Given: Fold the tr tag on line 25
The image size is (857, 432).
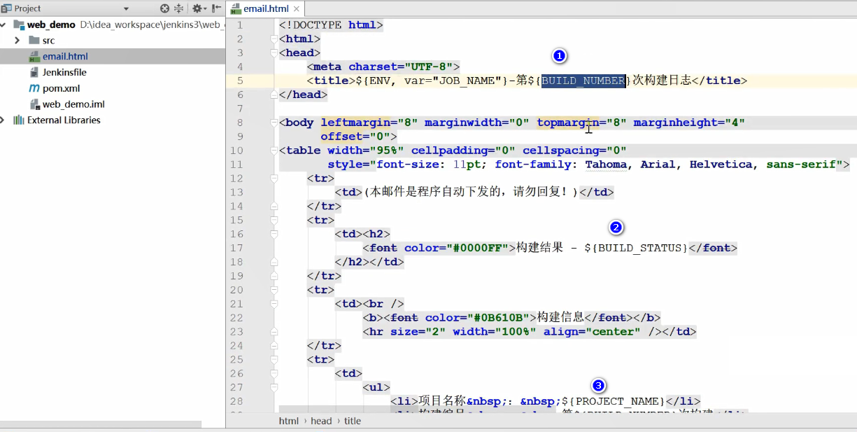Looking at the screenshot, I should tap(274, 360).
